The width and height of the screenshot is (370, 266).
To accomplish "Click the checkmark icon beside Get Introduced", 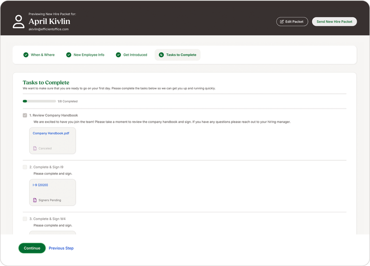I will (118, 55).
